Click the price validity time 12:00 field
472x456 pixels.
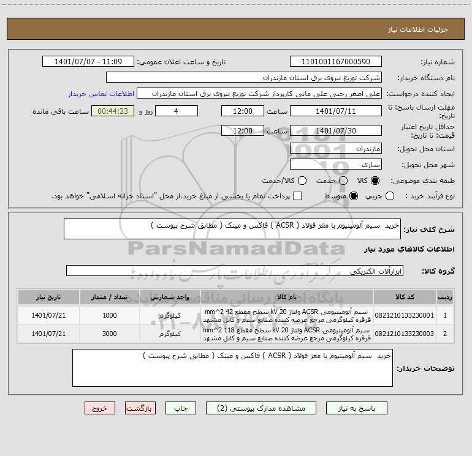click(243, 130)
